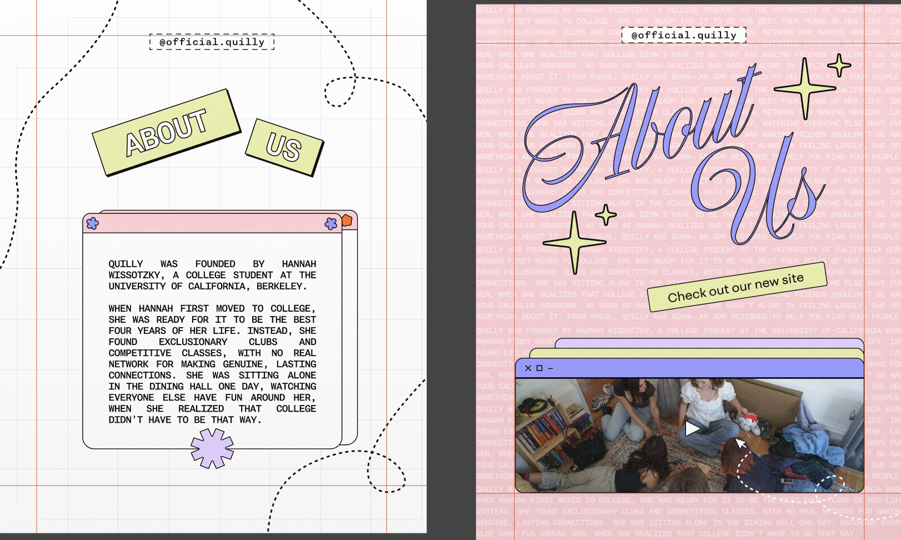Click the square icon on purple window bar
The height and width of the screenshot is (540, 901).
tap(539, 368)
